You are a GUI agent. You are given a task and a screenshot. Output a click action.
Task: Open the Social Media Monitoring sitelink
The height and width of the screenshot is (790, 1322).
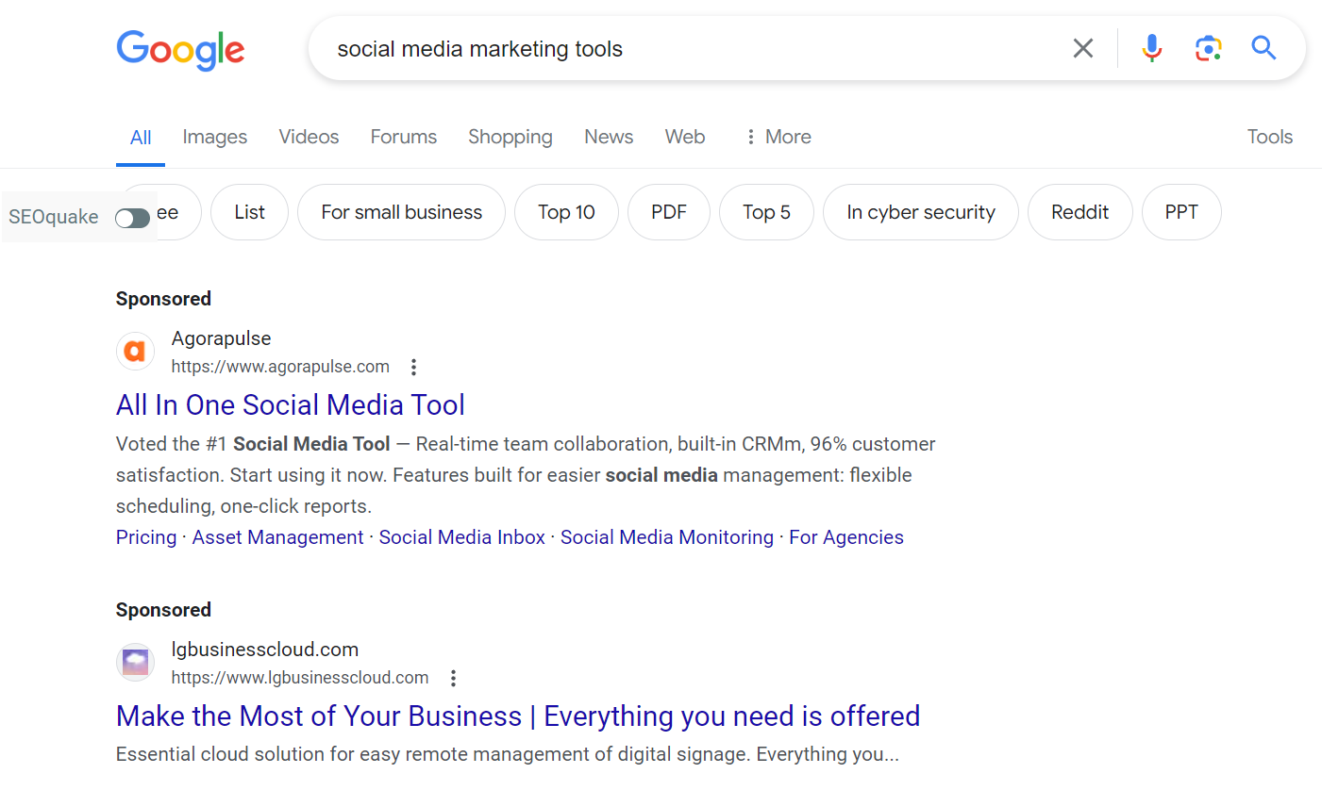coord(667,537)
